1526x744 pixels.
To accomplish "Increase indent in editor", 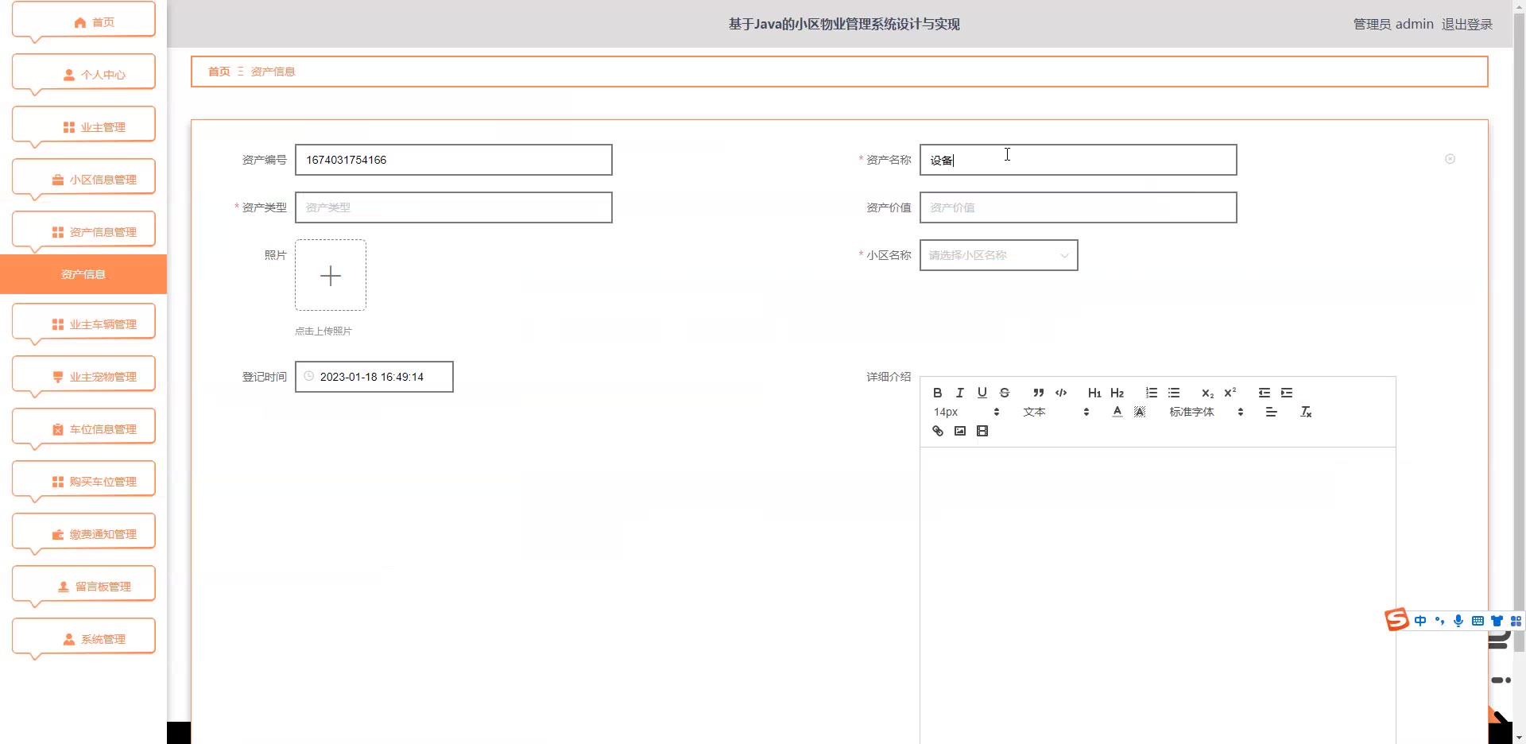I will point(1287,393).
